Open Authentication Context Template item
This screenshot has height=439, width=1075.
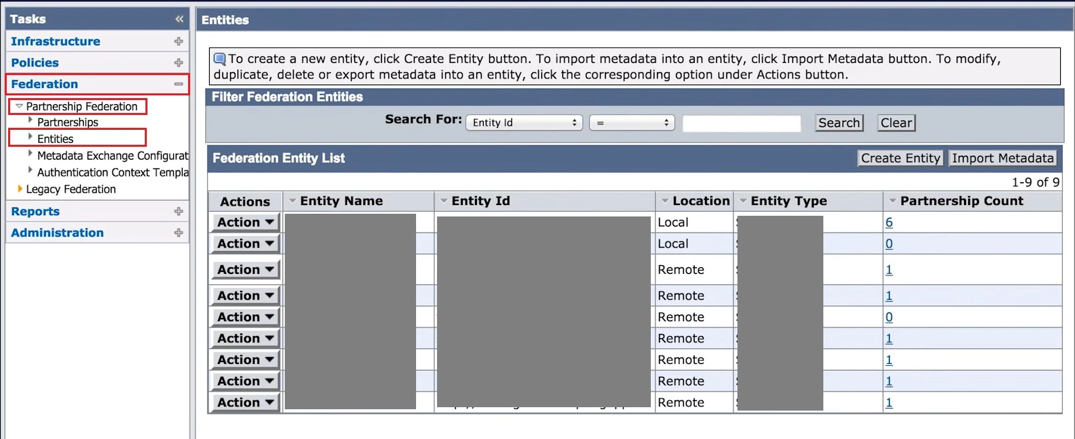(x=112, y=172)
